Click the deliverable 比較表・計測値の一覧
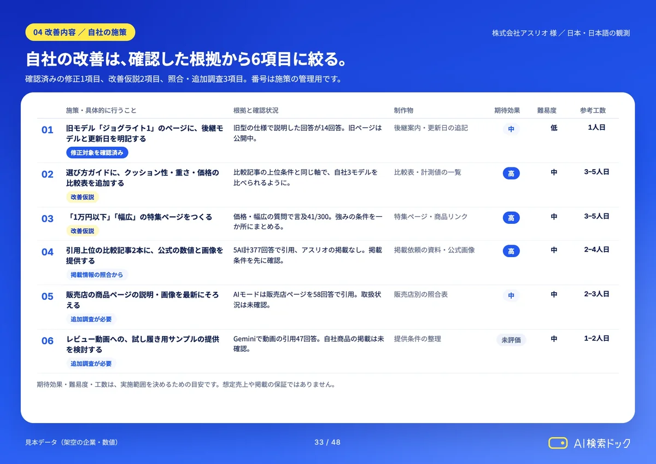The height and width of the screenshot is (464, 656). click(x=427, y=172)
